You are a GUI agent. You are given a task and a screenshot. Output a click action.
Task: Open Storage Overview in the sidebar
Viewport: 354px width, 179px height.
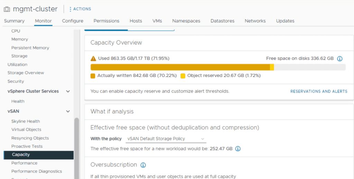tap(26, 73)
